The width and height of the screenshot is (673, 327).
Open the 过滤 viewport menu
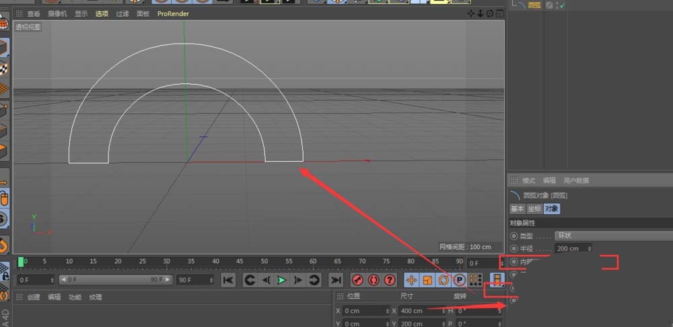[x=122, y=13]
